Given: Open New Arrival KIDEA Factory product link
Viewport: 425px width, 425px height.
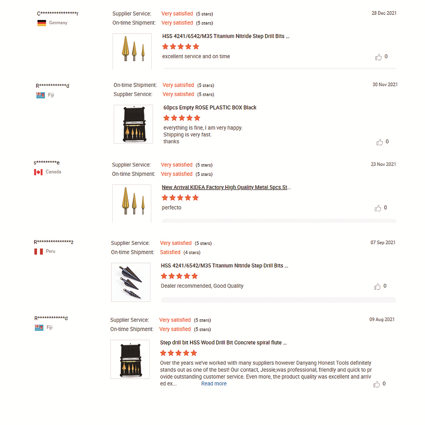Looking at the screenshot, I should click(226, 187).
